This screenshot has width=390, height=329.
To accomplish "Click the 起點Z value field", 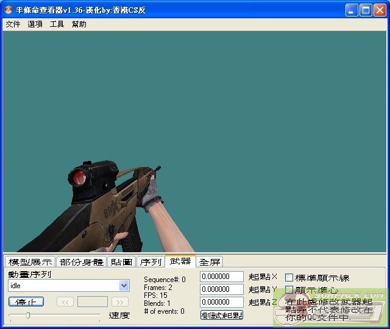I will coord(222,302).
